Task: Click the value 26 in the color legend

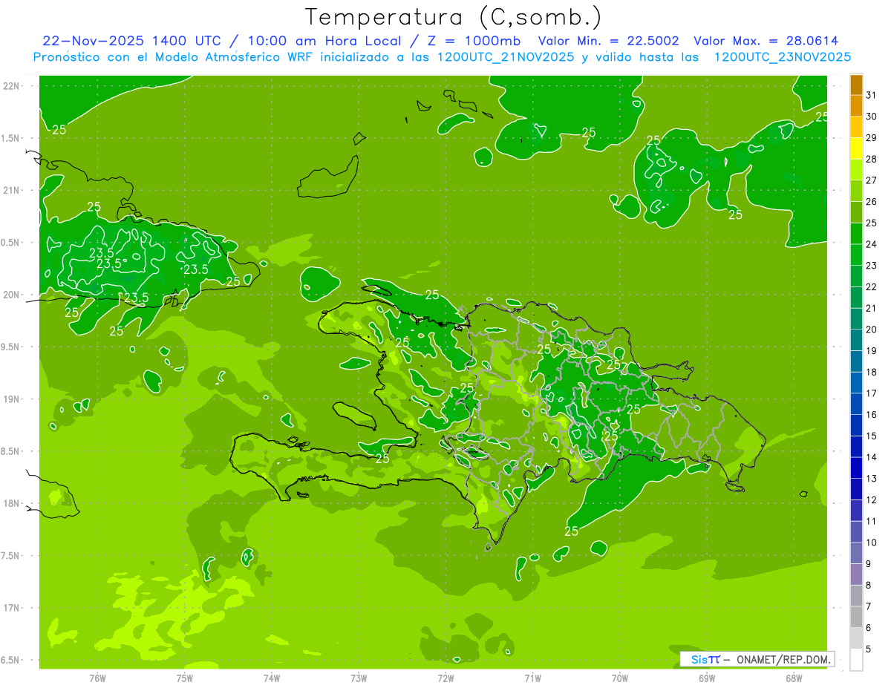Action: pyautogui.click(x=871, y=202)
